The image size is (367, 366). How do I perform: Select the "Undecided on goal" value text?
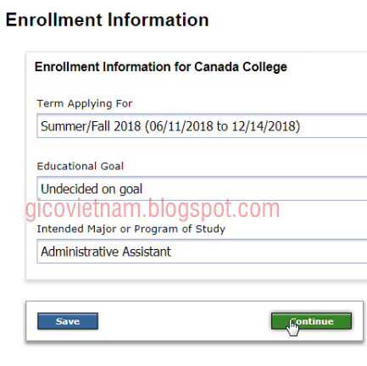[x=92, y=189]
